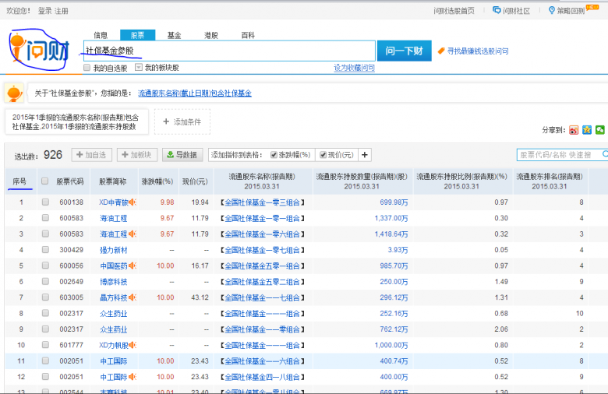Screen dimensions: 608x394
Task: Click the orange mascot avatar icon
Action: click(x=14, y=93)
